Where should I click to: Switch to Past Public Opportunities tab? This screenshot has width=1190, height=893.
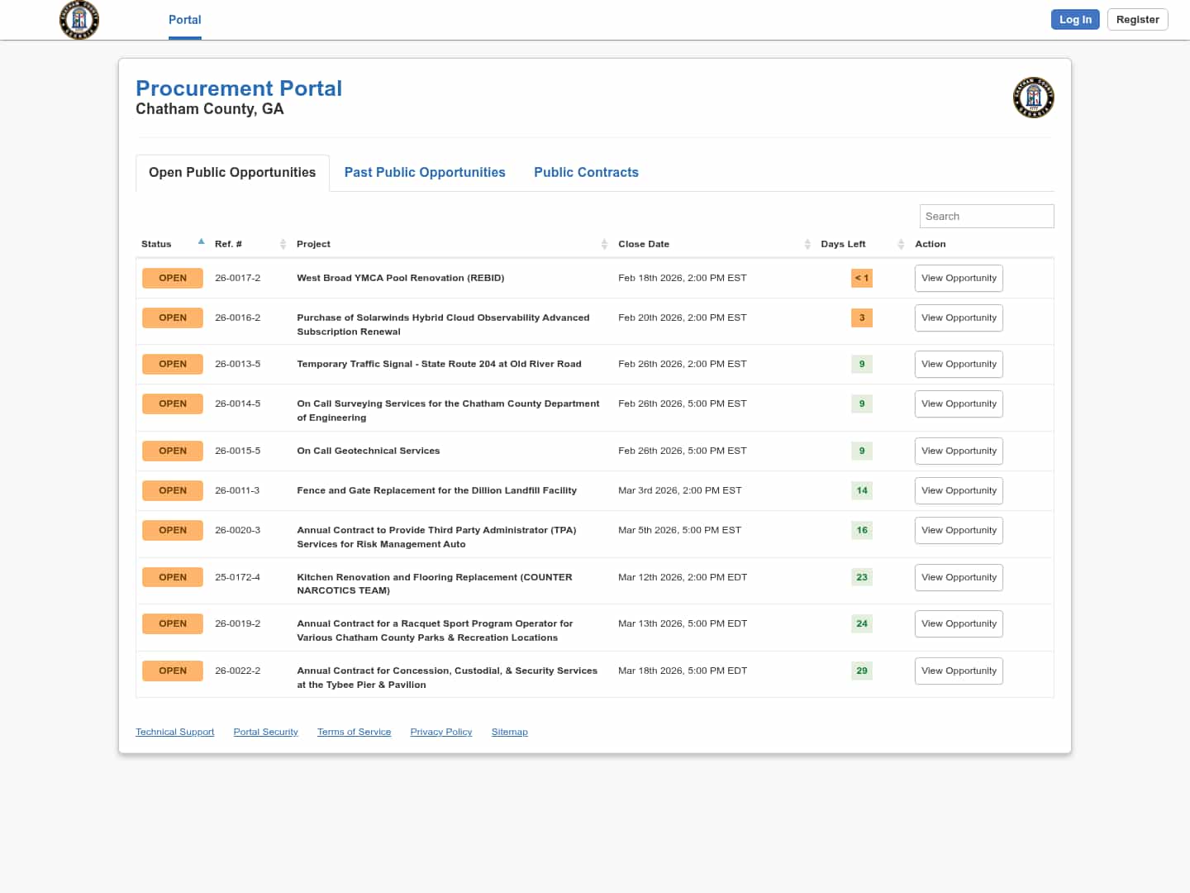[x=425, y=172]
